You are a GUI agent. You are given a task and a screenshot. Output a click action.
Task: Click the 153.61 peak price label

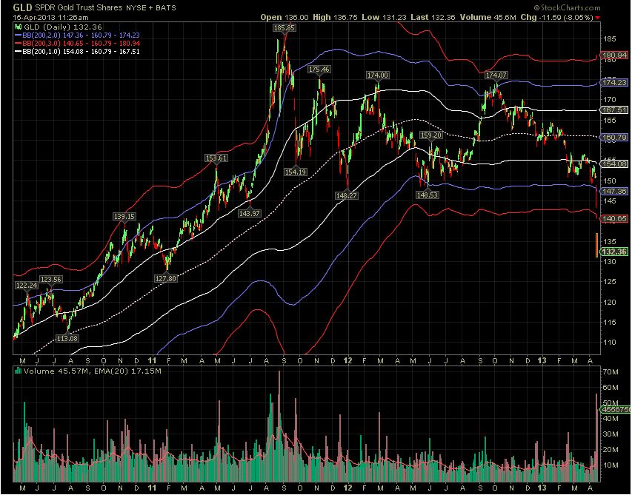tap(216, 158)
